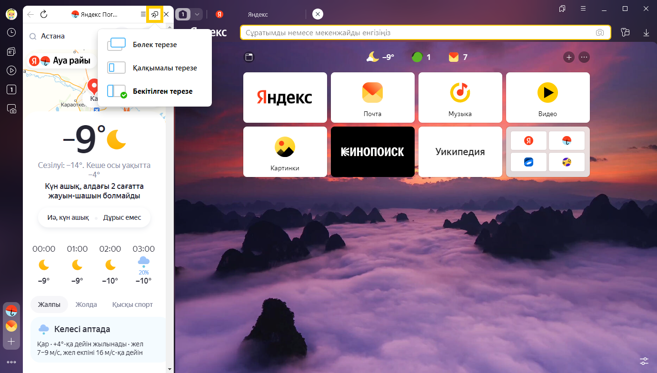This screenshot has height=373, width=657.
Task: Open the Картинки tile
Action: click(285, 152)
